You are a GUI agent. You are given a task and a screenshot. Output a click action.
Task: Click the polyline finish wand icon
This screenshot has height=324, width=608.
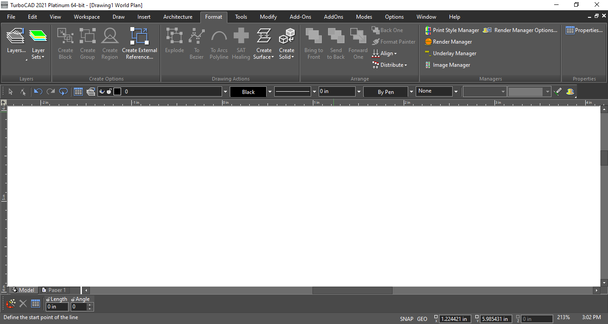coord(11,304)
